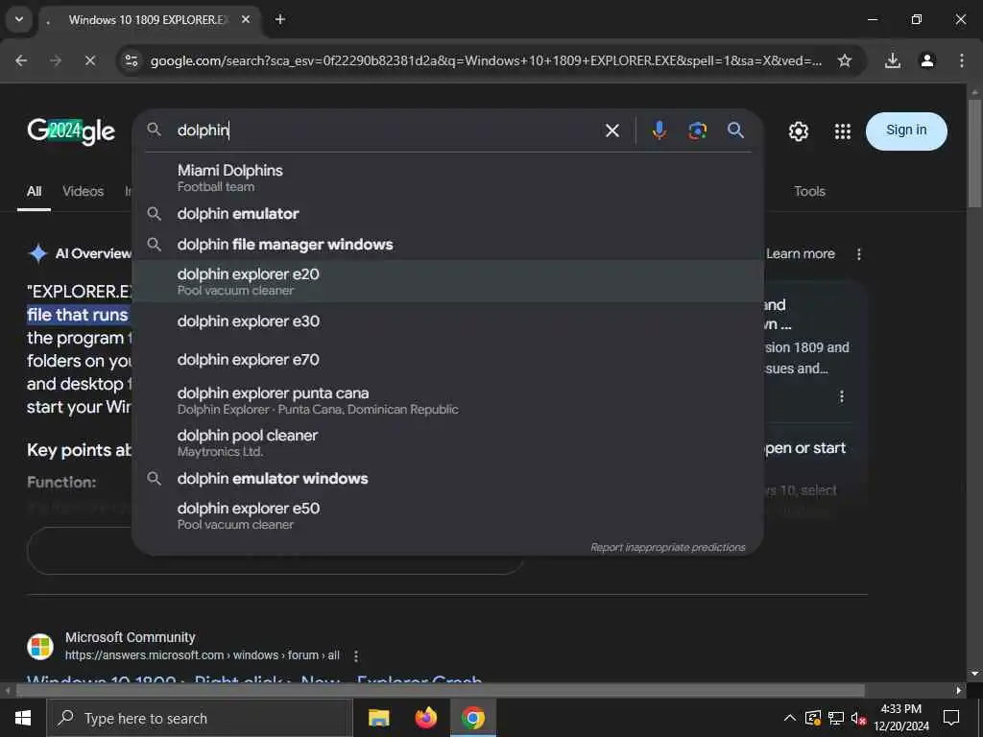Show hidden system tray icons

point(790,718)
